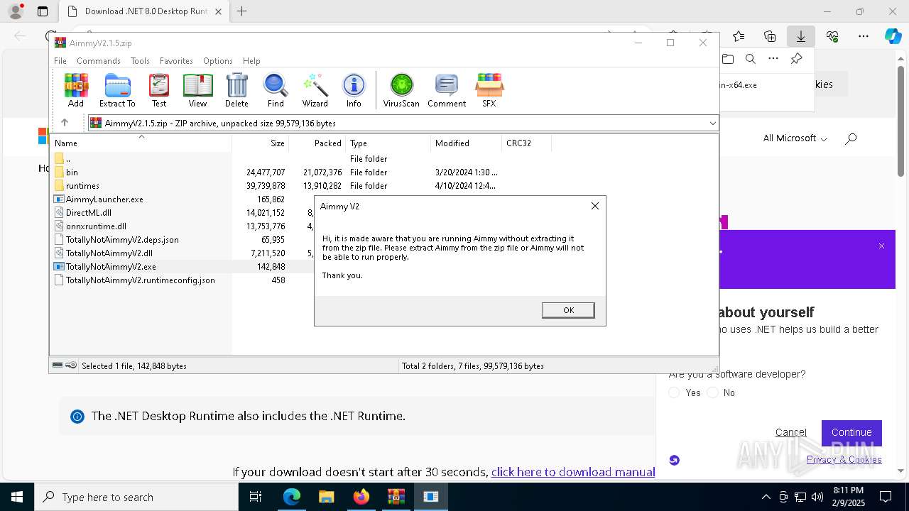Screen dimensions: 909x511
Task: Select AimmyLauncher.exe in the list
Action: [104, 199]
